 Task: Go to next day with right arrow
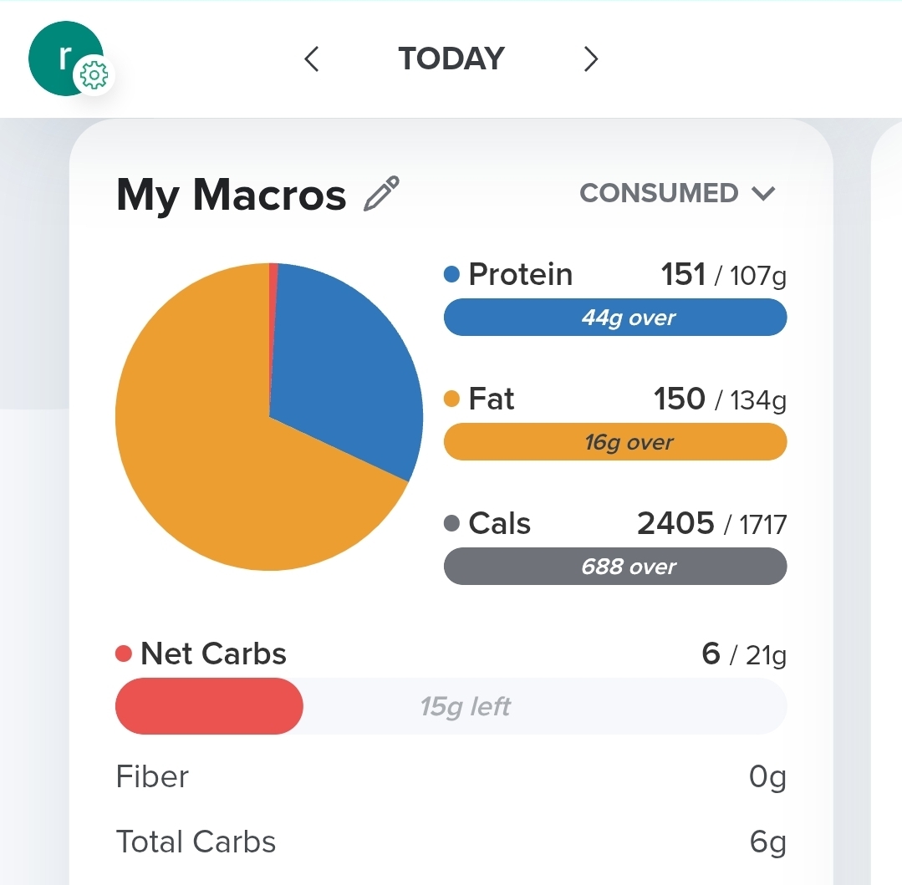click(x=591, y=58)
